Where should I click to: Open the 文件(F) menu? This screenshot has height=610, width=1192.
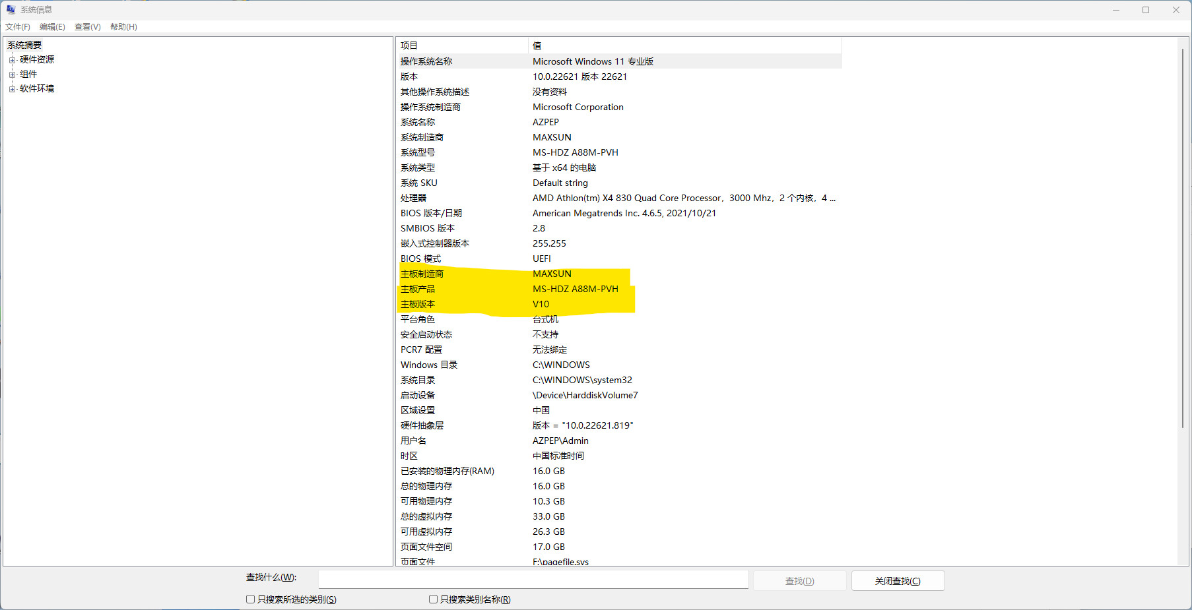[x=18, y=27]
